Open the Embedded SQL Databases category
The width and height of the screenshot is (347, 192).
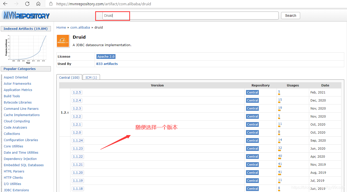24,165
